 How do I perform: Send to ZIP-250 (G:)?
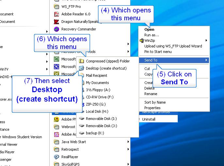(107, 104)
